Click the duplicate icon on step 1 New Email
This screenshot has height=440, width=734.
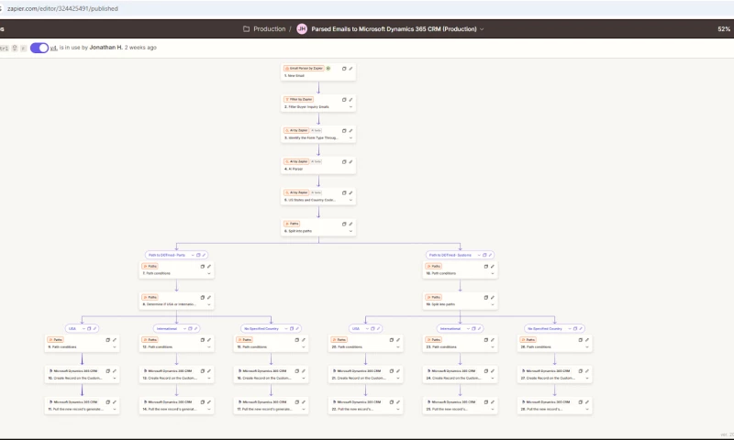[x=344, y=69]
